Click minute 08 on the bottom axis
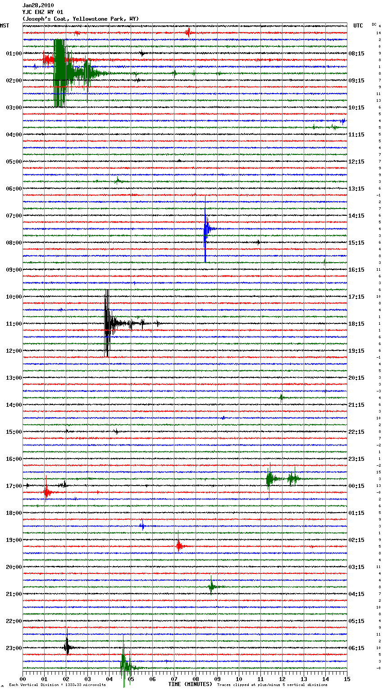This screenshot has height=691, width=383. 196,679
